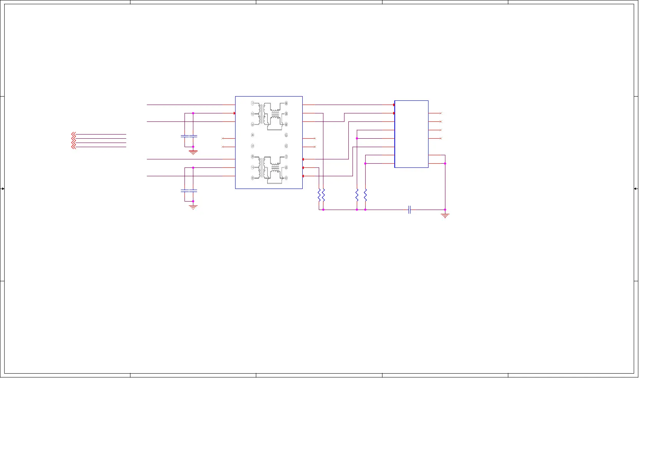Viewport: 646px width, 456px height.
Task: Select the third resistor from the left
Action: [x=357, y=195]
